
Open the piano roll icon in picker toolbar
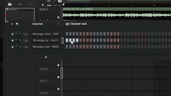pyautogui.click(x=10, y=4)
